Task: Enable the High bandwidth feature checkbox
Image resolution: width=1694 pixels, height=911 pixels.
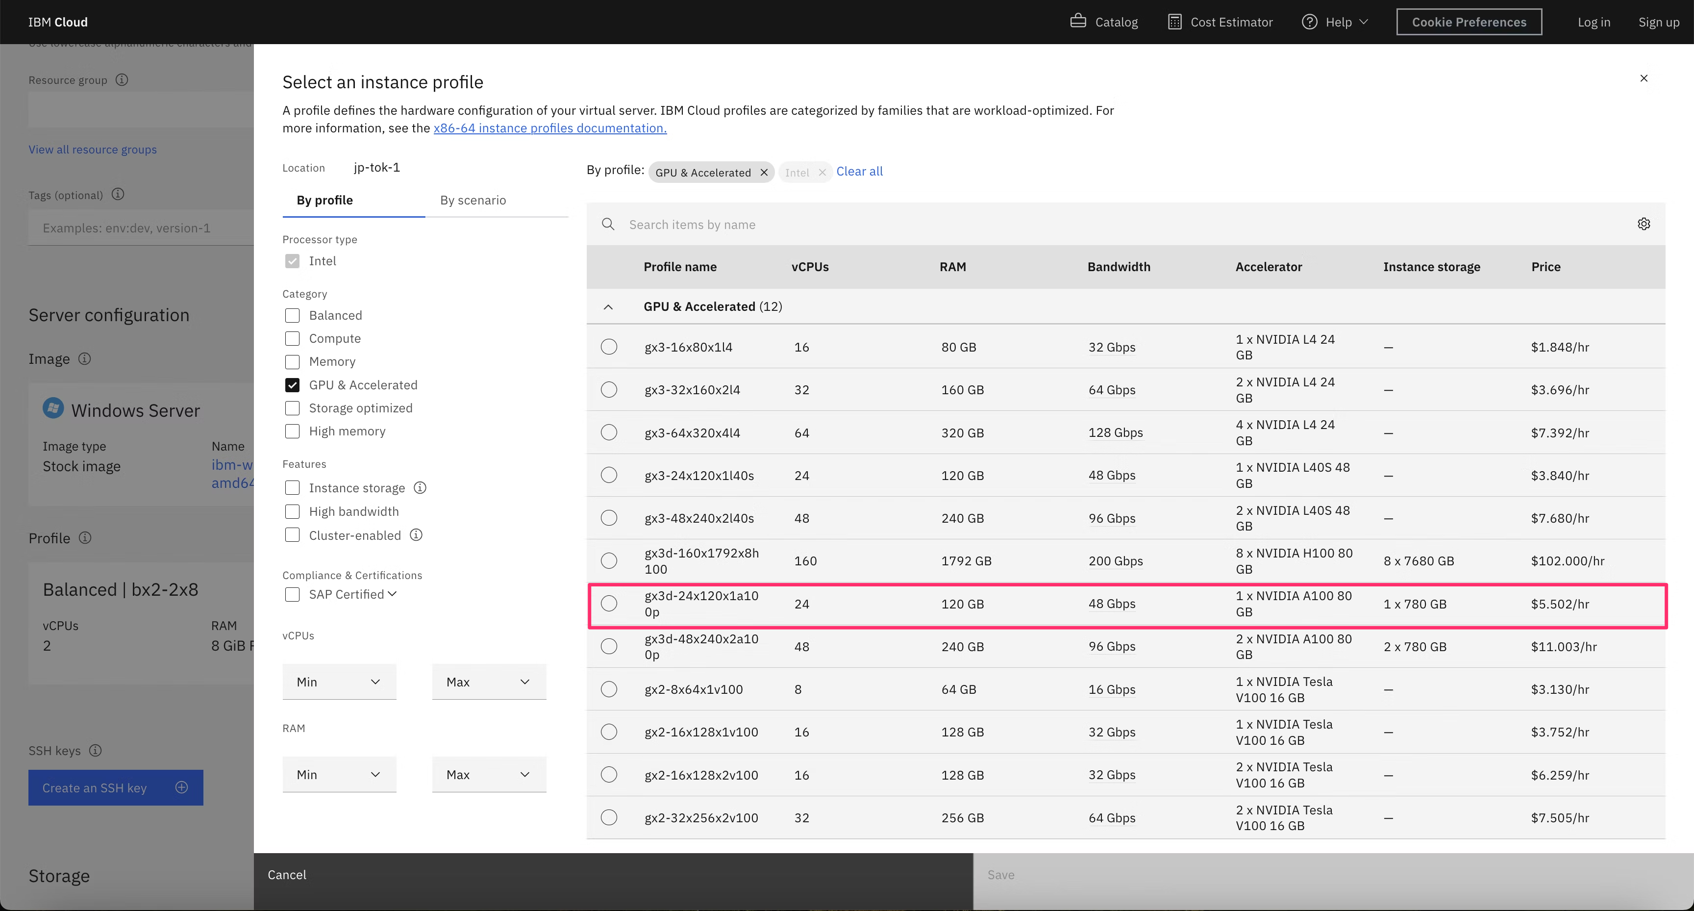Action: [293, 511]
